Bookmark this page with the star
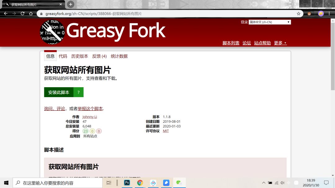The height and width of the screenshot is (188, 335). [298, 14]
